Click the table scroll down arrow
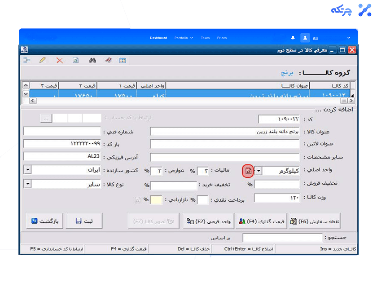This screenshot has height=283, width=377. [x=26, y=93]
